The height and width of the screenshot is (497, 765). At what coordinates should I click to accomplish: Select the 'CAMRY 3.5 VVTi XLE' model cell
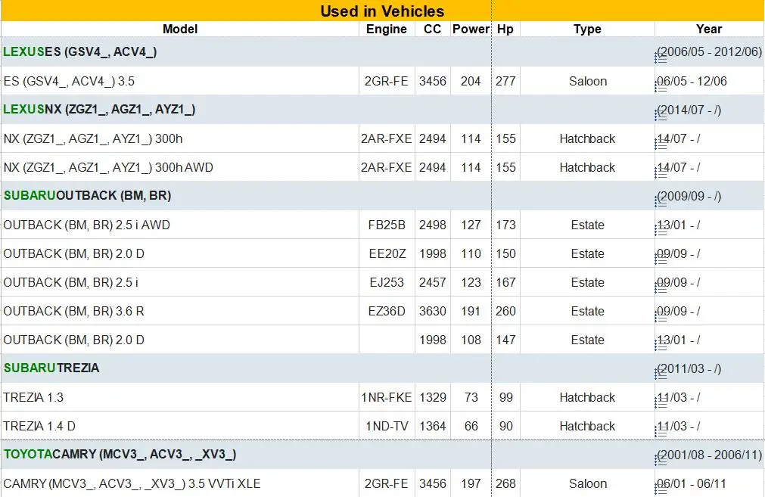(180, 483)
